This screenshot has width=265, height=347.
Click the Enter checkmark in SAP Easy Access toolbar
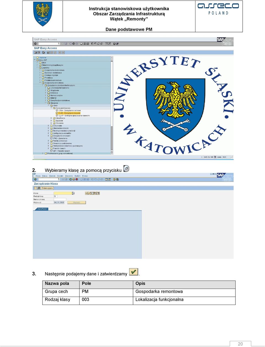pos(35,44)
